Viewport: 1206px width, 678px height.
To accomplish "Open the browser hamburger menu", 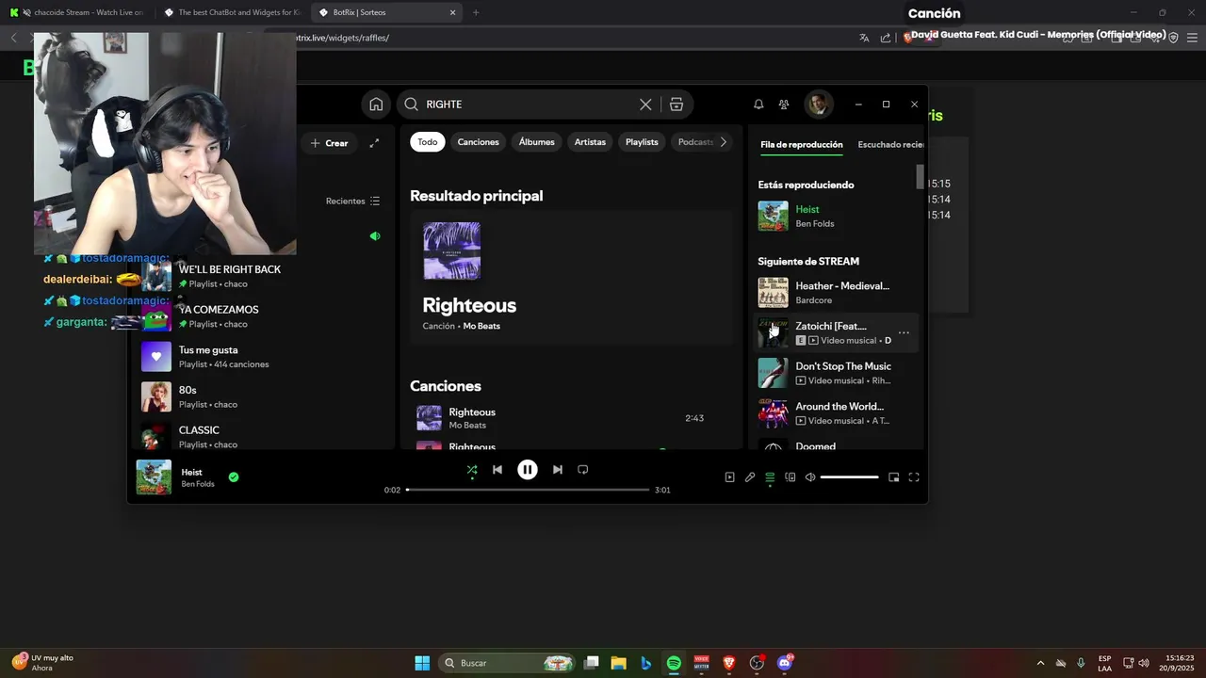I will coord(1192,38).
